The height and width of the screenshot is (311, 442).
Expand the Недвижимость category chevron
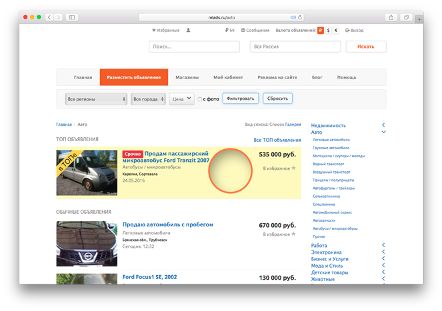(383, 125)
